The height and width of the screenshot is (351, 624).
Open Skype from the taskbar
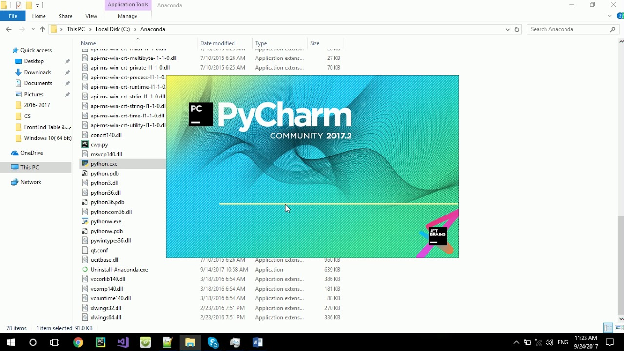pos(213,343)
